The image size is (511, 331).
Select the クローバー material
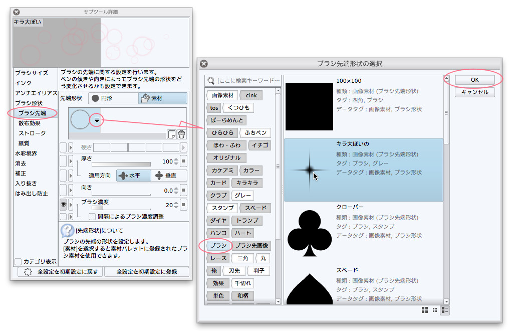(x=363, y=233)
